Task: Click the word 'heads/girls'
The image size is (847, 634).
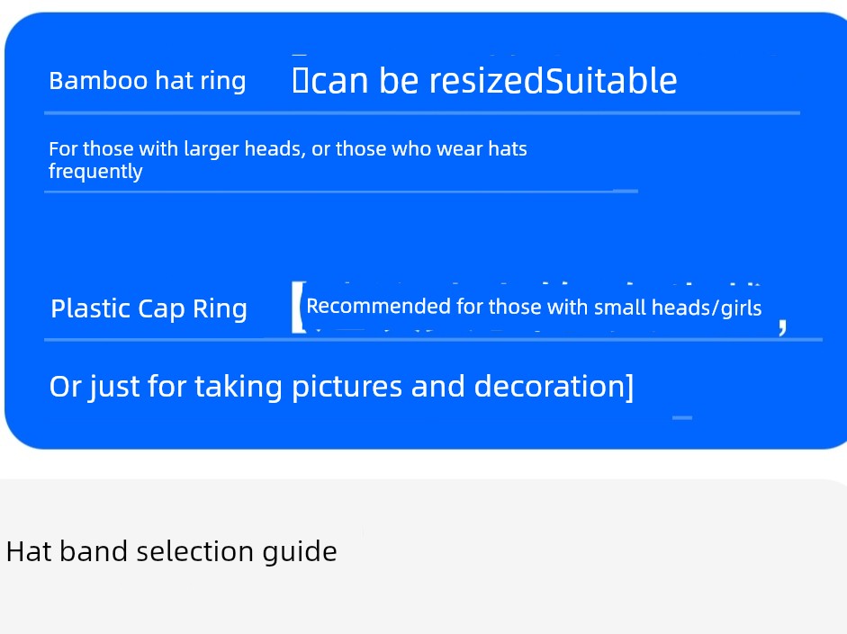Action: (x=707, y=307)
